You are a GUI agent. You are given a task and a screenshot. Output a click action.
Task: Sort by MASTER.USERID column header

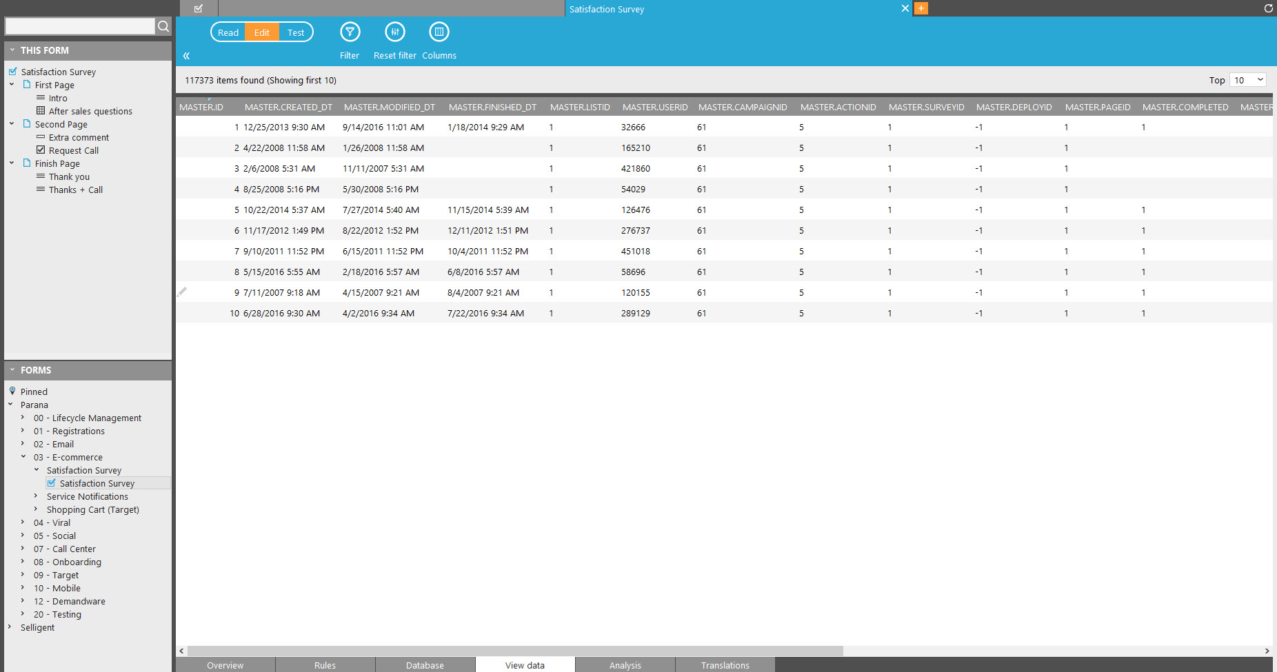[x=654, y=107]
